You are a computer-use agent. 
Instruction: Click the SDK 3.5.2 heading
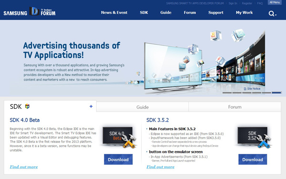pyautogui.click(x=158, y=120)
